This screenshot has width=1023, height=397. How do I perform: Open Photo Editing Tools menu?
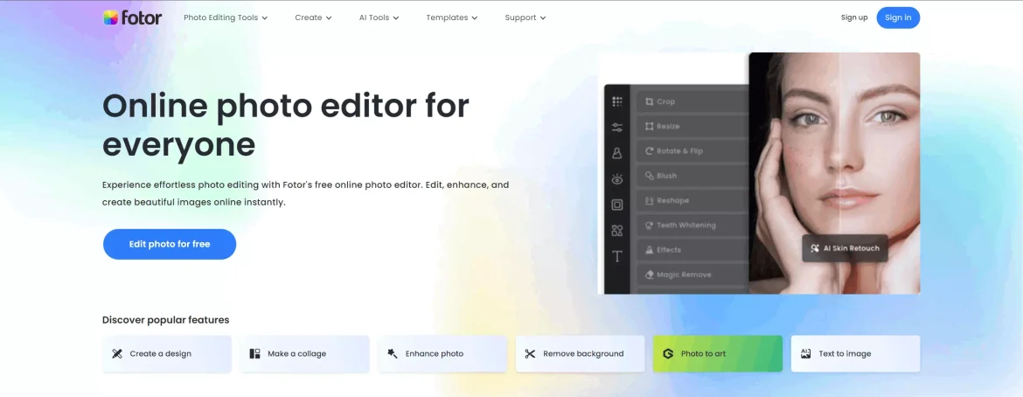pos(226,17)
